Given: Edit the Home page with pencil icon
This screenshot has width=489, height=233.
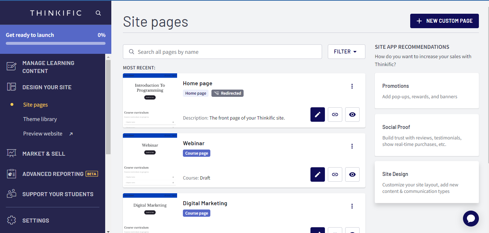Looking at the screenshot, I should [x=318, y=115].
